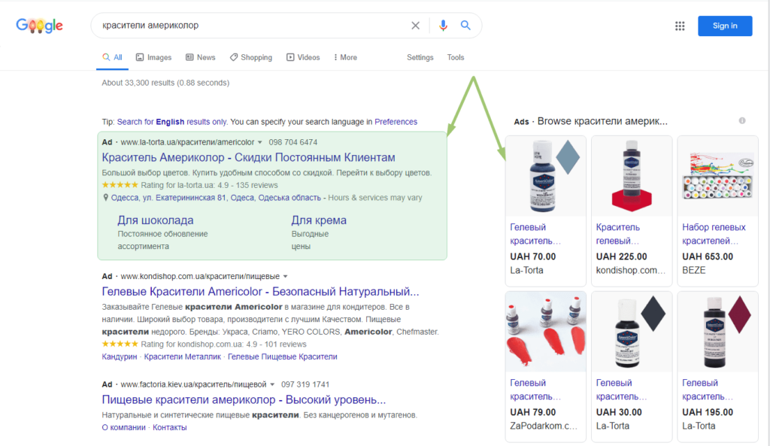
Task: Open BEZE gel dye set product image
Action: (x=717, y=176)
